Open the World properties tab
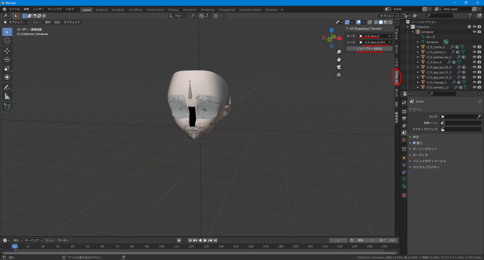484x260 pixels. [x=404, y=140]
